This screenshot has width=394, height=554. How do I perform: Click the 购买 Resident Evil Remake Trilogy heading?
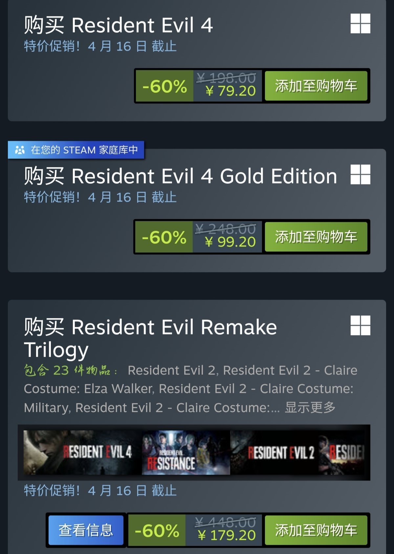[x=150, y=338]
